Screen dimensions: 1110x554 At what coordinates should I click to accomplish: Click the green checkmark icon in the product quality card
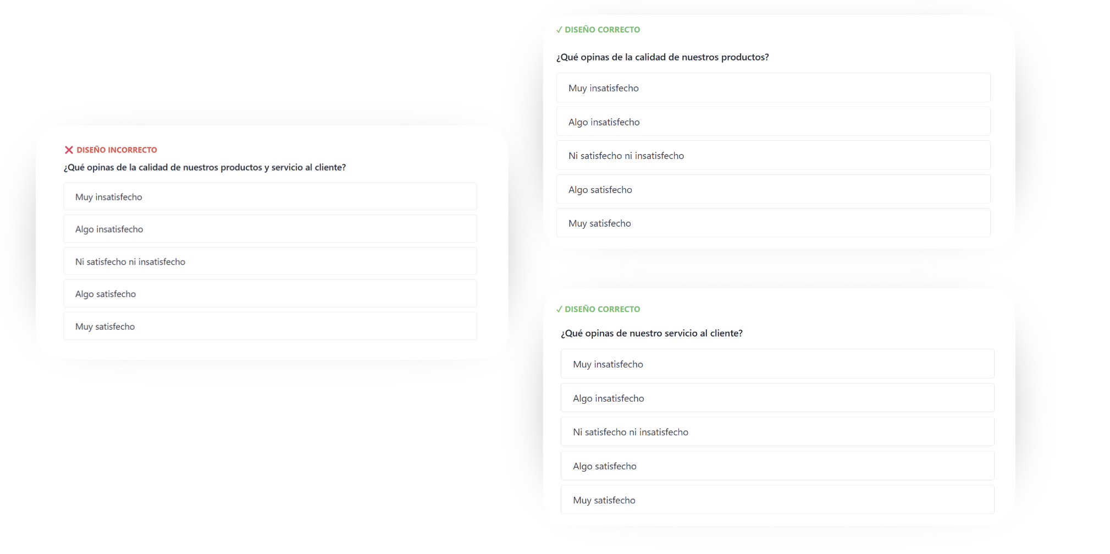click(559, 30)
